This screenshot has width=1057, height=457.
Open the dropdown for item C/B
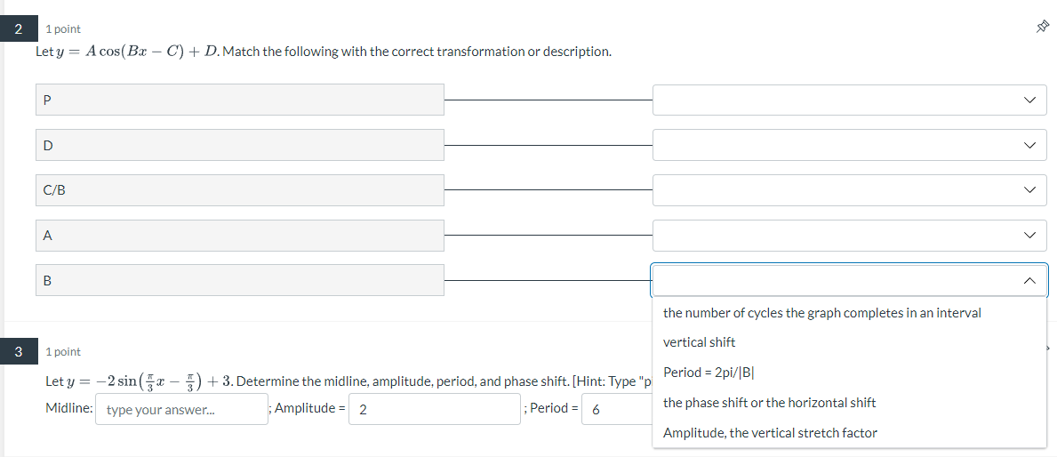[849, 190]
